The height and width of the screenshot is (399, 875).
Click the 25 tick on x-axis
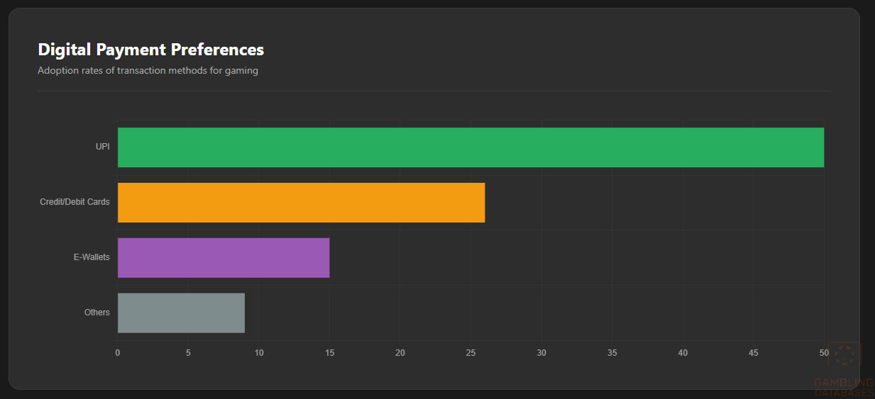[x=470, y=353]
